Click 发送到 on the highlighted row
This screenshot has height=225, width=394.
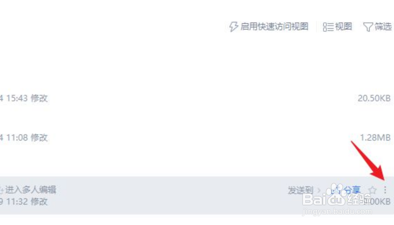[300, 190]
